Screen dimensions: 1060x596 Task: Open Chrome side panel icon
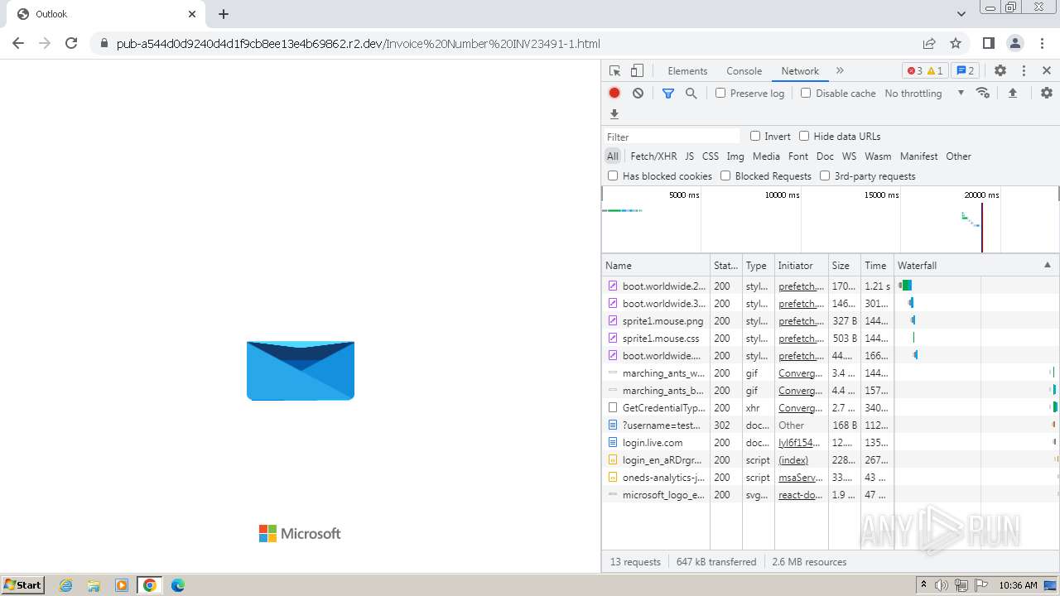989,43
